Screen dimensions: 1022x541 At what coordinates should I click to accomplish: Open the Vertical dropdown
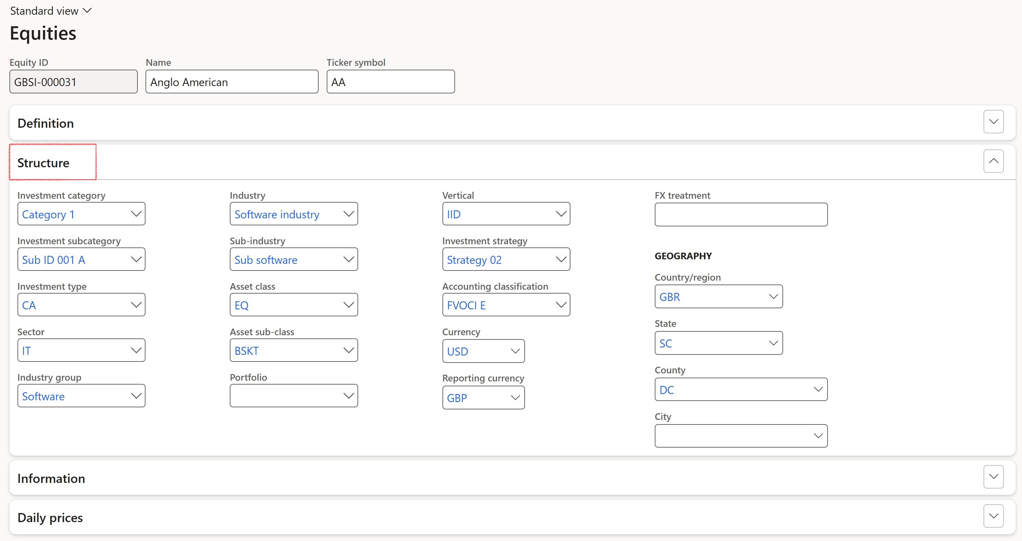(561, 214)
